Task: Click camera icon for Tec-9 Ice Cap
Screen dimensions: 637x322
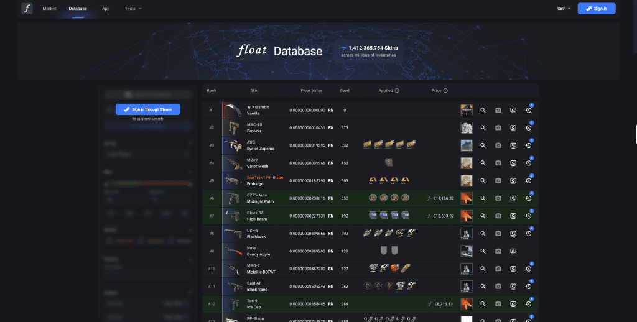Action: coord(498,304)
